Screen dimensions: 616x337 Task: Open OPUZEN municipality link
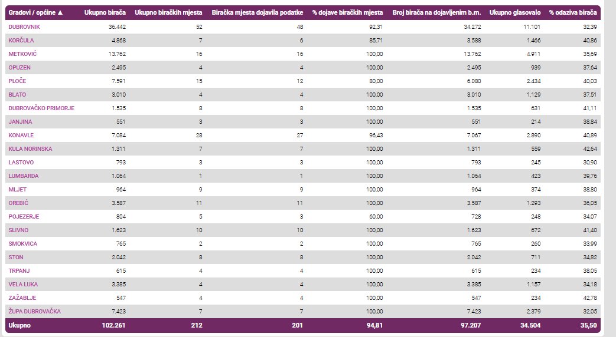click(19, 68)
